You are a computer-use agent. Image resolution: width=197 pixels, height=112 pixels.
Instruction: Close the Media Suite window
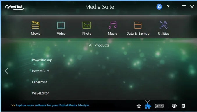(192, 7)
